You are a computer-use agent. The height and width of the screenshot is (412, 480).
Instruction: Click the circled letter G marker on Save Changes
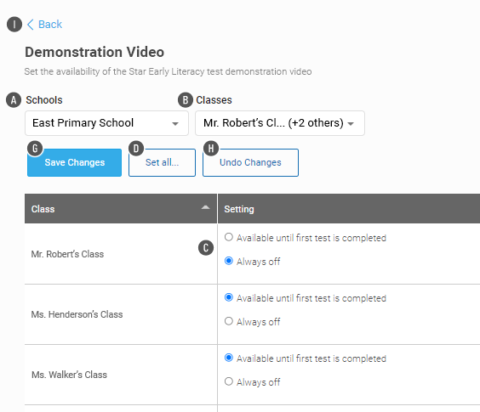35,149
